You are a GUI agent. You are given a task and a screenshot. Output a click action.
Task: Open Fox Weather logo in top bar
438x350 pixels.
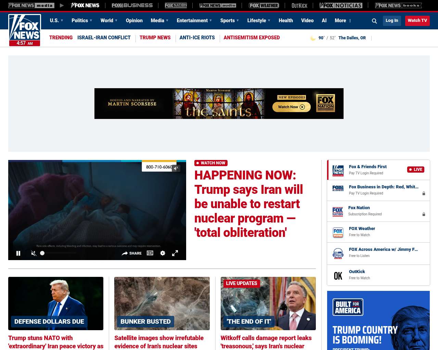point(264,5)
